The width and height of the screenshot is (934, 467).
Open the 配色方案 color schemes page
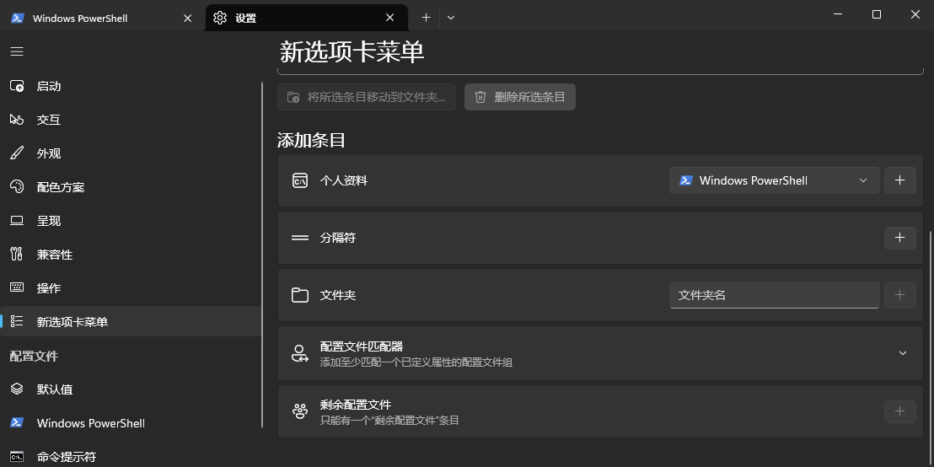[x=61, y=187]
